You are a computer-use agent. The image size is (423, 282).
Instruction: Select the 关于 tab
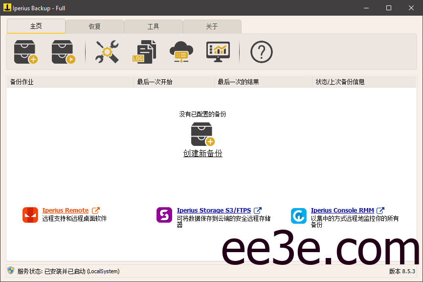click(x=212, y=26)
